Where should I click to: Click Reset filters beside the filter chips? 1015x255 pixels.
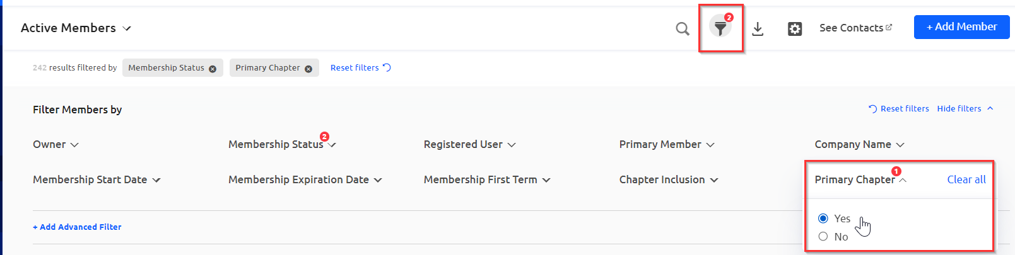pos(360,67)
